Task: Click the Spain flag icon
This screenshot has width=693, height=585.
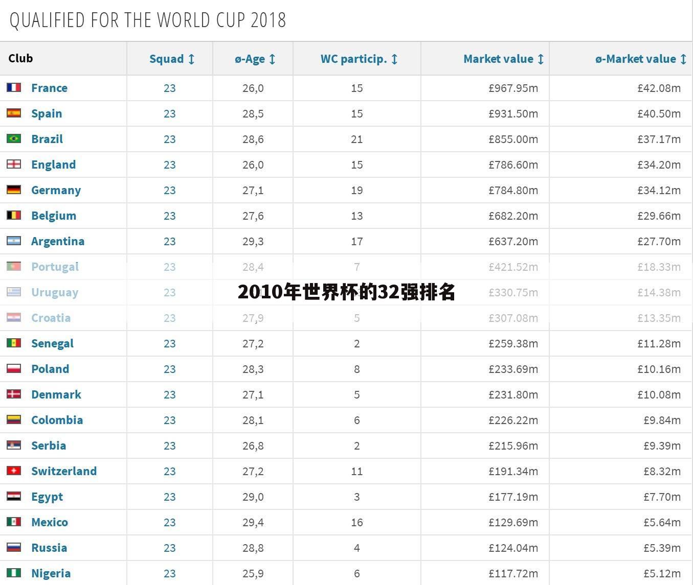Action: point(14,113)
